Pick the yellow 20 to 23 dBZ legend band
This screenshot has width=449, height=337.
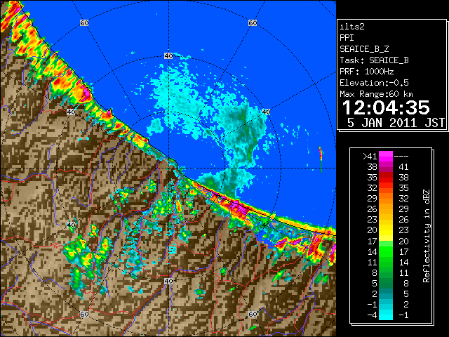[386, 230]
